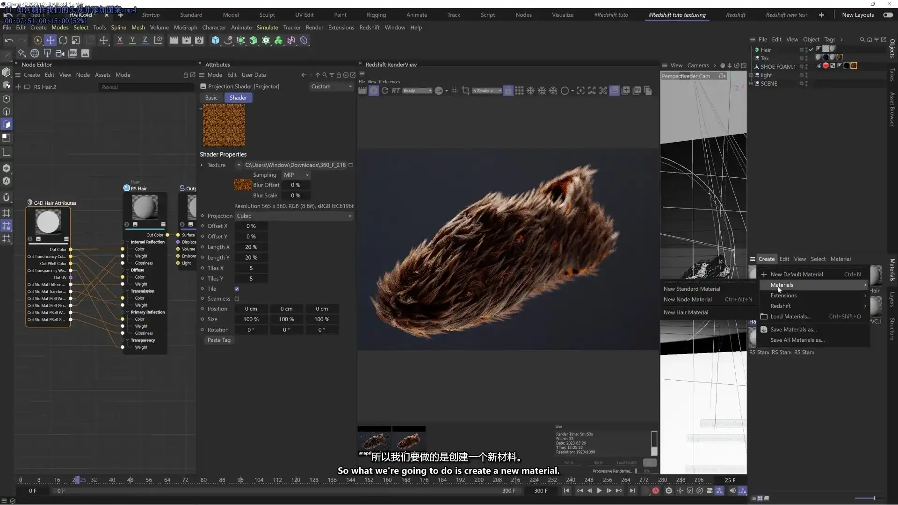The image size is (898, 505).
Task: Toggle the Tile checkbox
Action: click(237, 289)
